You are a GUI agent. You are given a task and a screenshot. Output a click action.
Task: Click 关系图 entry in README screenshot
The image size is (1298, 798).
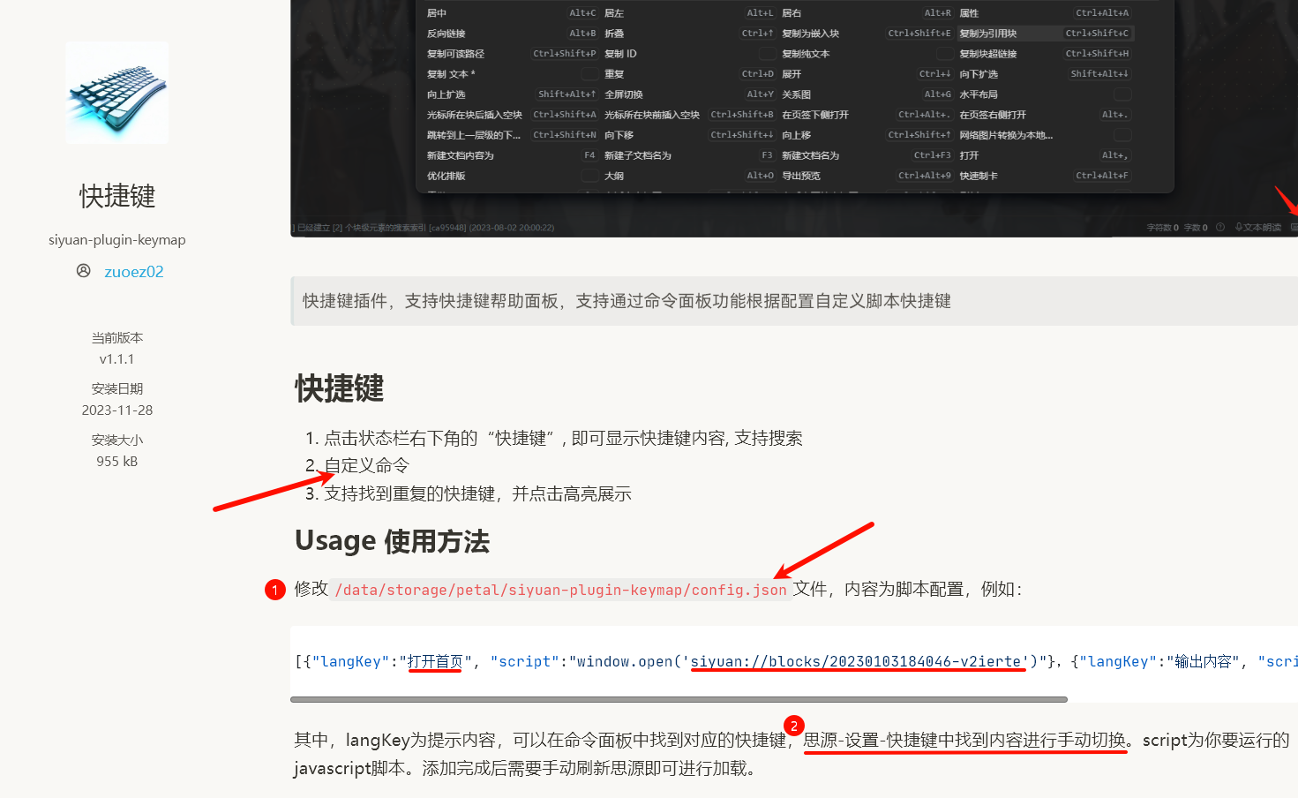797,94
